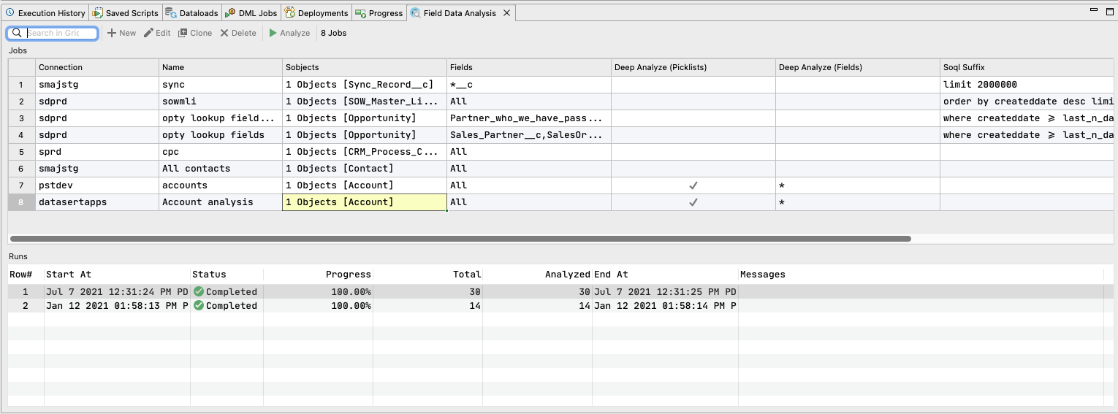The height and width of the screenshot is (414, 1118).
Task: Toggle Deep Analyze Picklists check for pstdev row
Action: coord(693,185)
